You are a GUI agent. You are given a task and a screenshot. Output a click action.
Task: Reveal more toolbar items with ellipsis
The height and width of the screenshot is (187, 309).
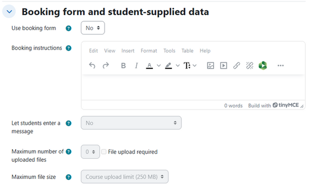[281, 66]
